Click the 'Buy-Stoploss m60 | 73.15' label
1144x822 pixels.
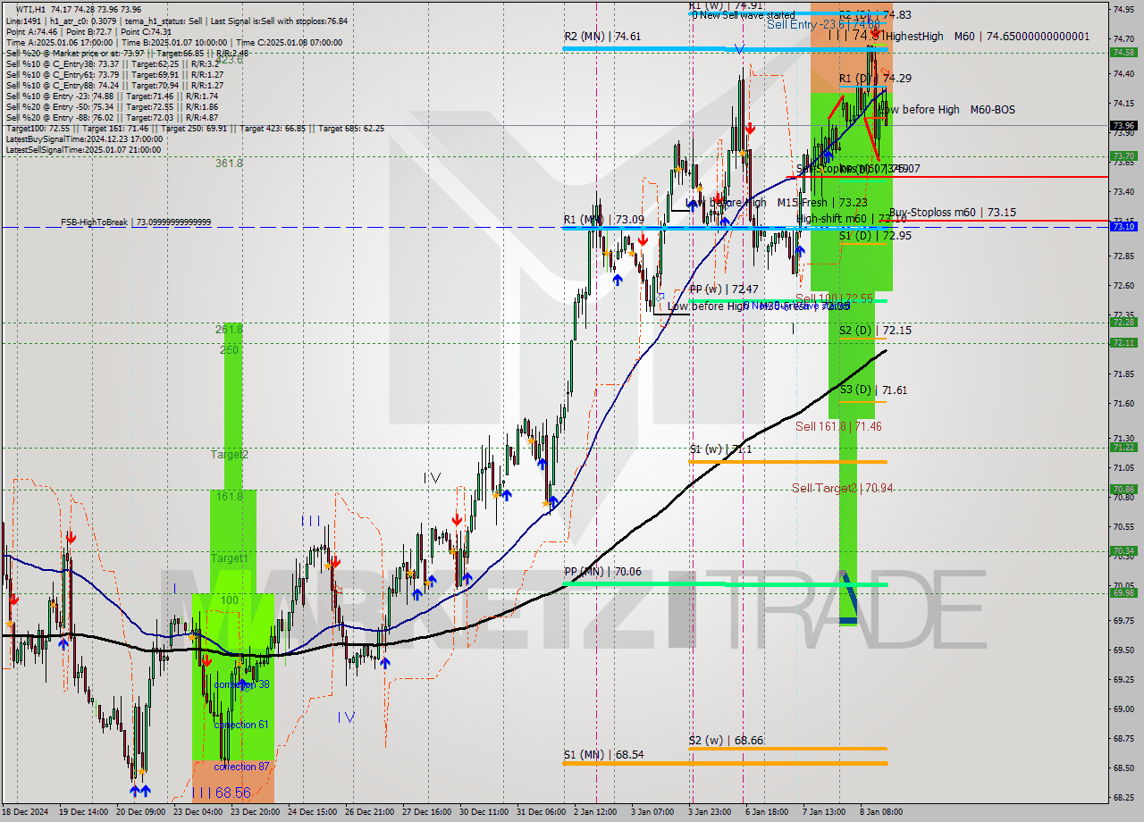(x=953, y=213)
